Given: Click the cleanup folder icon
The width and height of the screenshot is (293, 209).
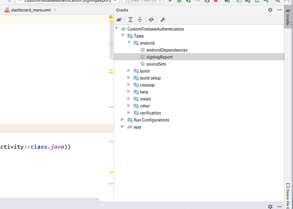Looking at the screenshot, I should click(x=136, y=85).
